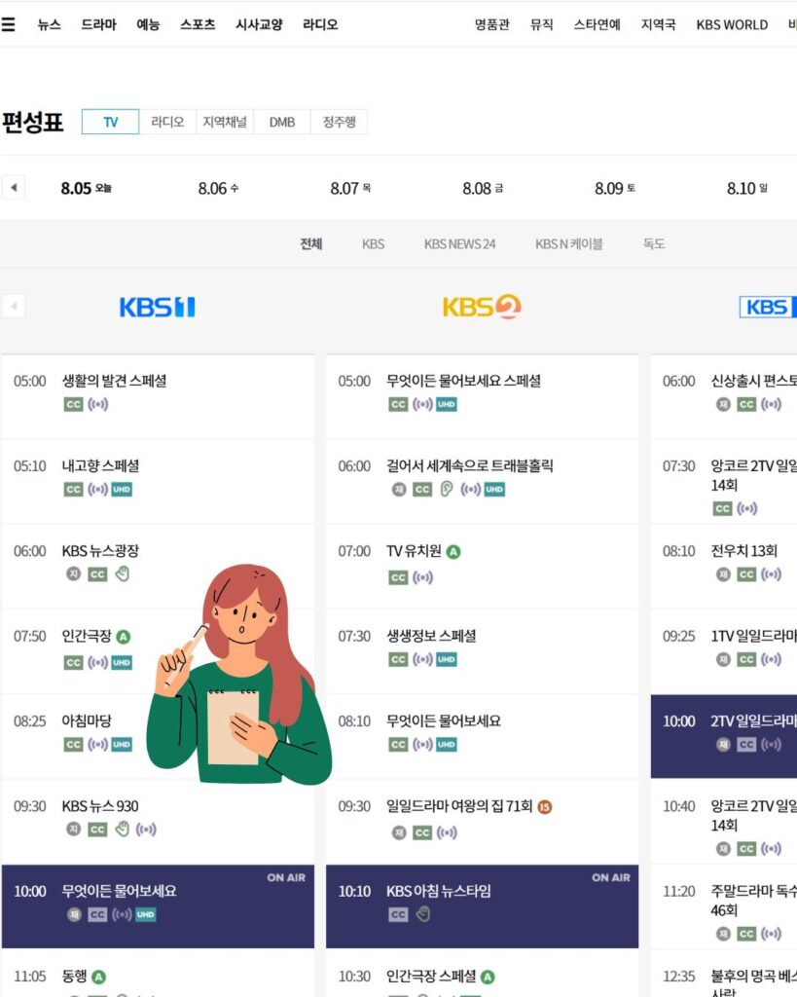Click sign-language hand icon under KBS 뉴스광장
This screenshot has height=997, width=797.
(x=123, y=573)
